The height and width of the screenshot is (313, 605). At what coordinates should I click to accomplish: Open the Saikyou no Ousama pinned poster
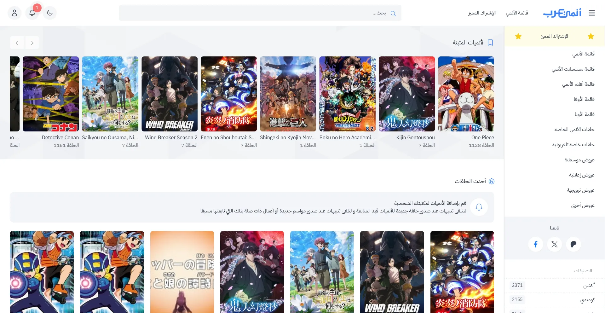click(x=110, y=94)
